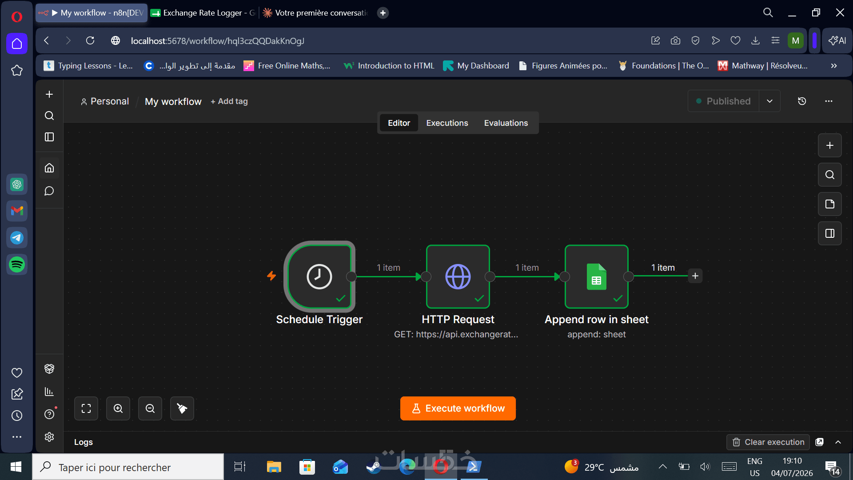
Task: Go to n8n home overview
Action: 49,168
